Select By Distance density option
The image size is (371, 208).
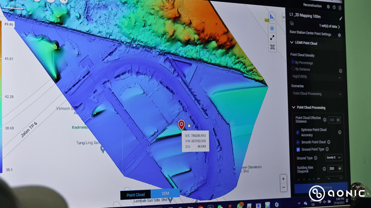click(293, 69)
